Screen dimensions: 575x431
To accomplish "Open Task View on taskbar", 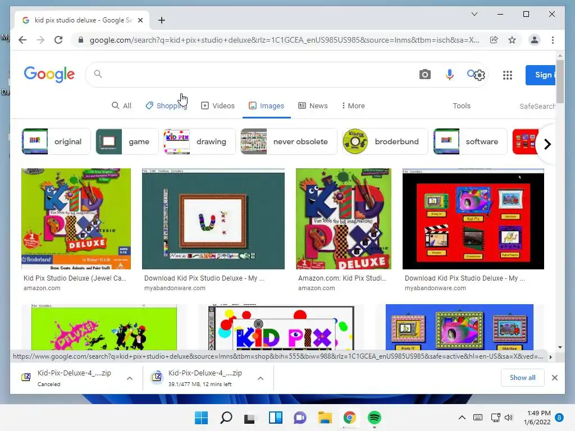I will (250, 418).
